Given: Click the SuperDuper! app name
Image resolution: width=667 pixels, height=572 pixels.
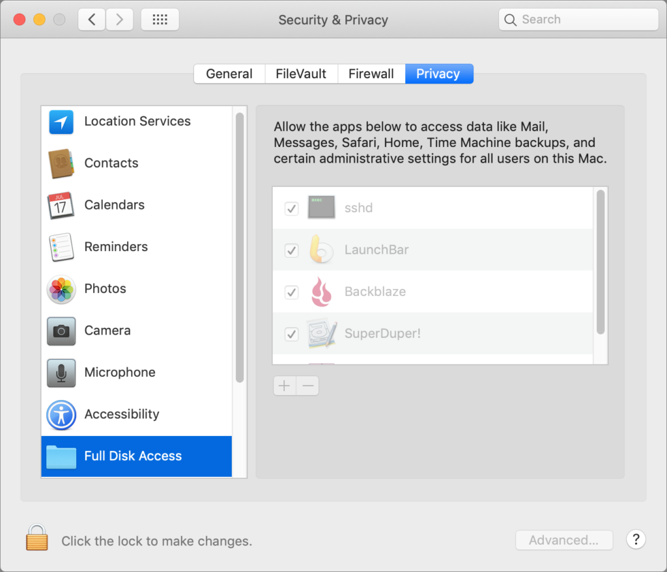Looking at the screenshot, I should pos(382,333).
